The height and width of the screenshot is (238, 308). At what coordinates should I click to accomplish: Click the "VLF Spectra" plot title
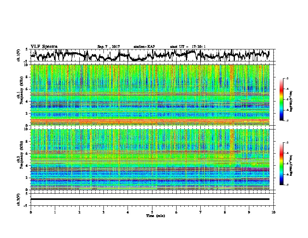(x=44, y=47)
